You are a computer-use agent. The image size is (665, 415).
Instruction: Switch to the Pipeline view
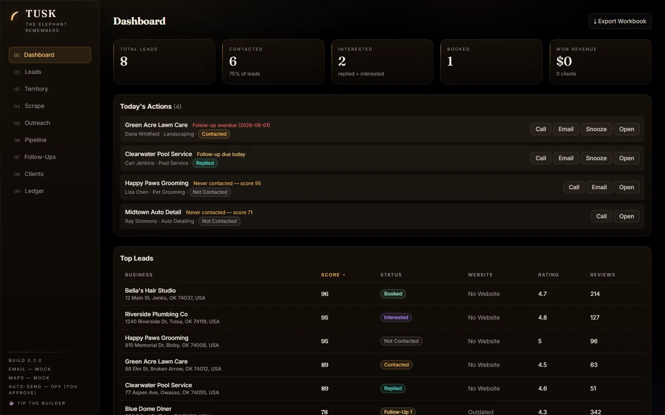(50, 140)
